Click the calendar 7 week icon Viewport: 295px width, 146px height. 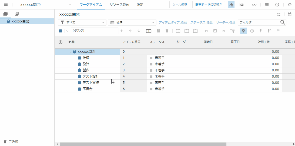pos(187,31)
